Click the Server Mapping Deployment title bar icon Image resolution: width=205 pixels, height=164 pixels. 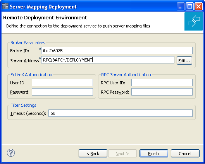(x=5, y=7)
